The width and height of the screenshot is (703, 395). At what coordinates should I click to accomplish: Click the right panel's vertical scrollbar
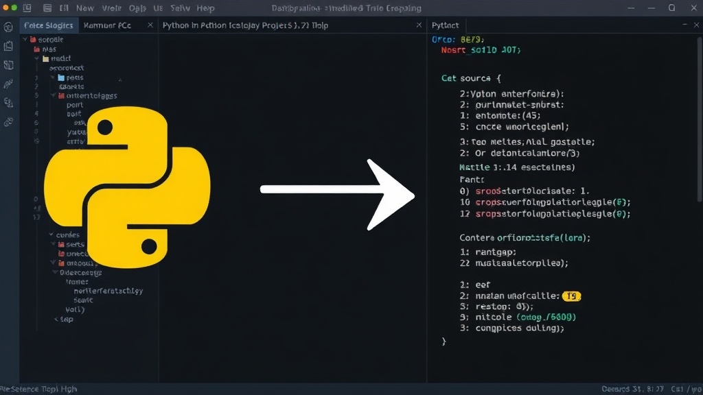pyautogui.click(x=700, y=119)
